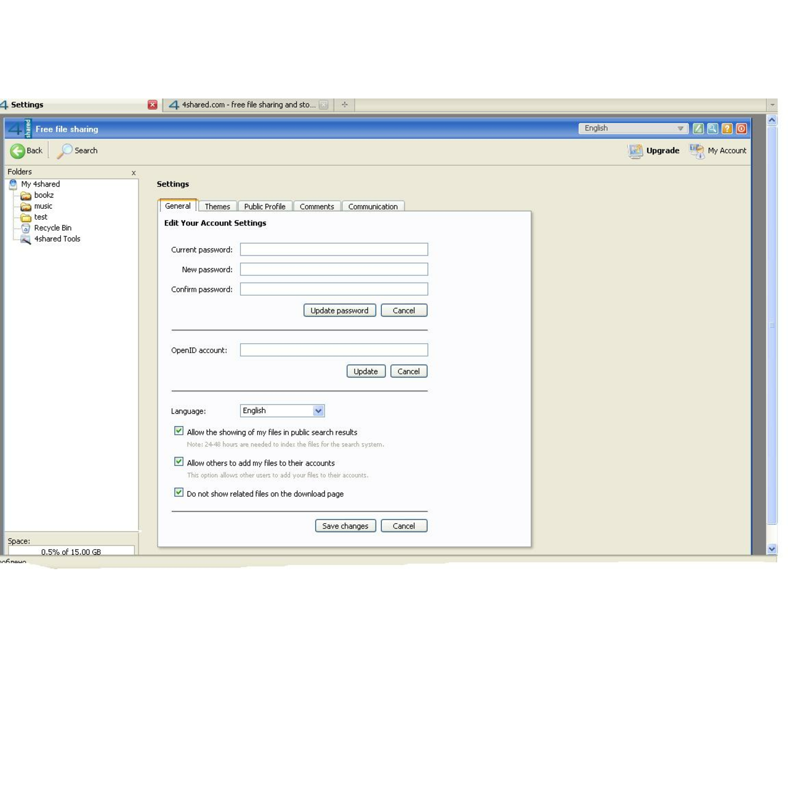Click the Save changes button

tap(345, 526)
